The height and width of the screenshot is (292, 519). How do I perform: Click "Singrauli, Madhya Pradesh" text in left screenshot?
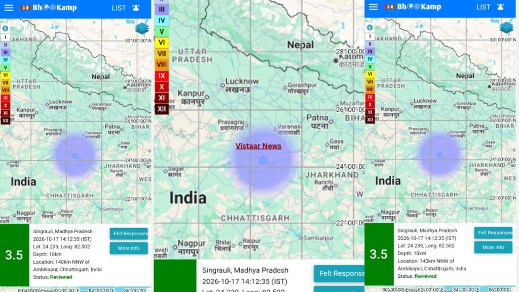pos(63,231)
